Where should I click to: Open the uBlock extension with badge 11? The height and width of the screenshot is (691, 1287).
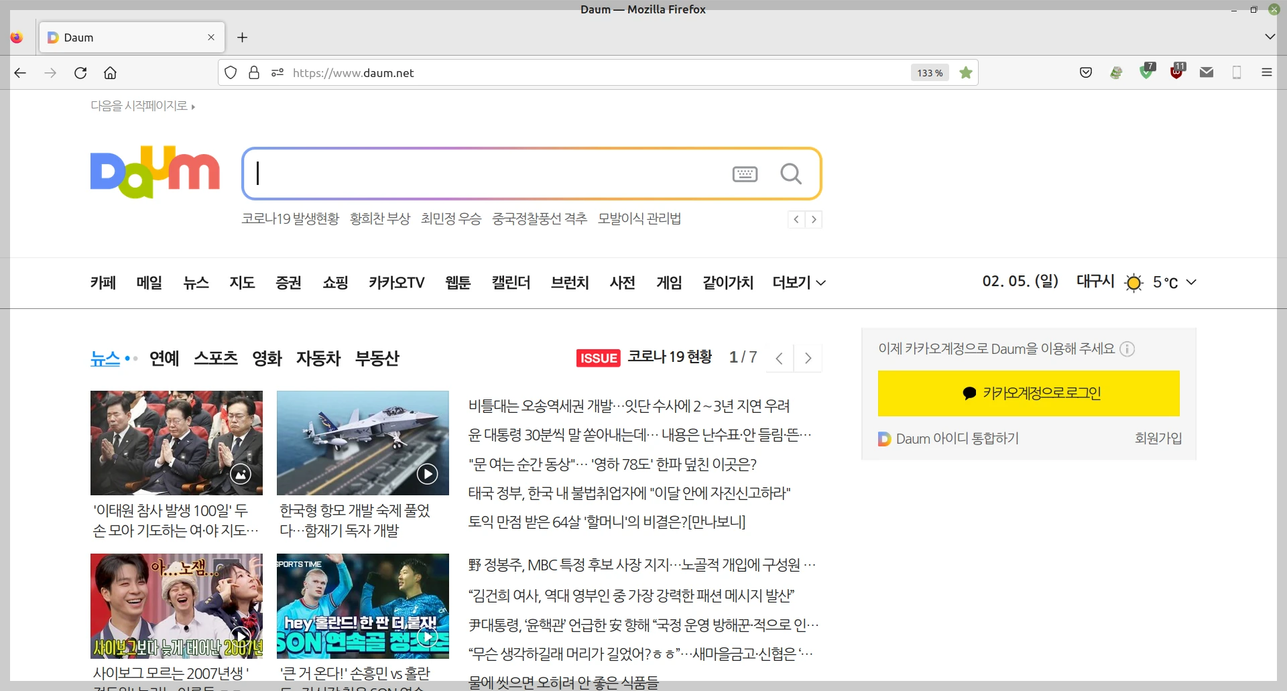1177,71
